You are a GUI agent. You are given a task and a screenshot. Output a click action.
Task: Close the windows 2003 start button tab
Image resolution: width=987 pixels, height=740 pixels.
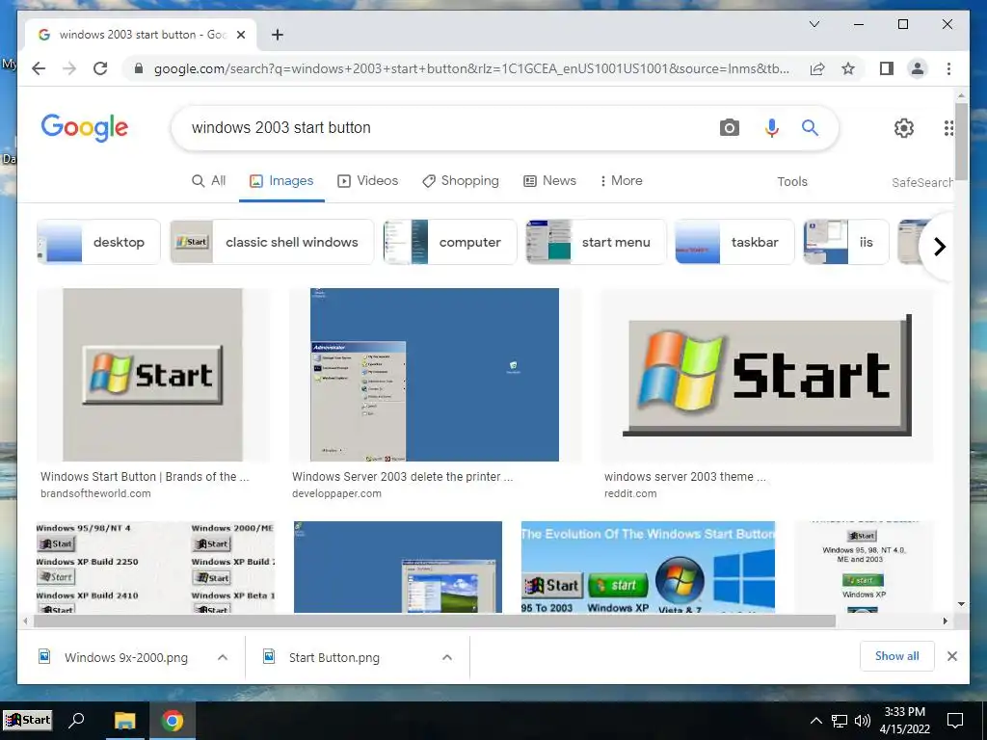[240, 35]
